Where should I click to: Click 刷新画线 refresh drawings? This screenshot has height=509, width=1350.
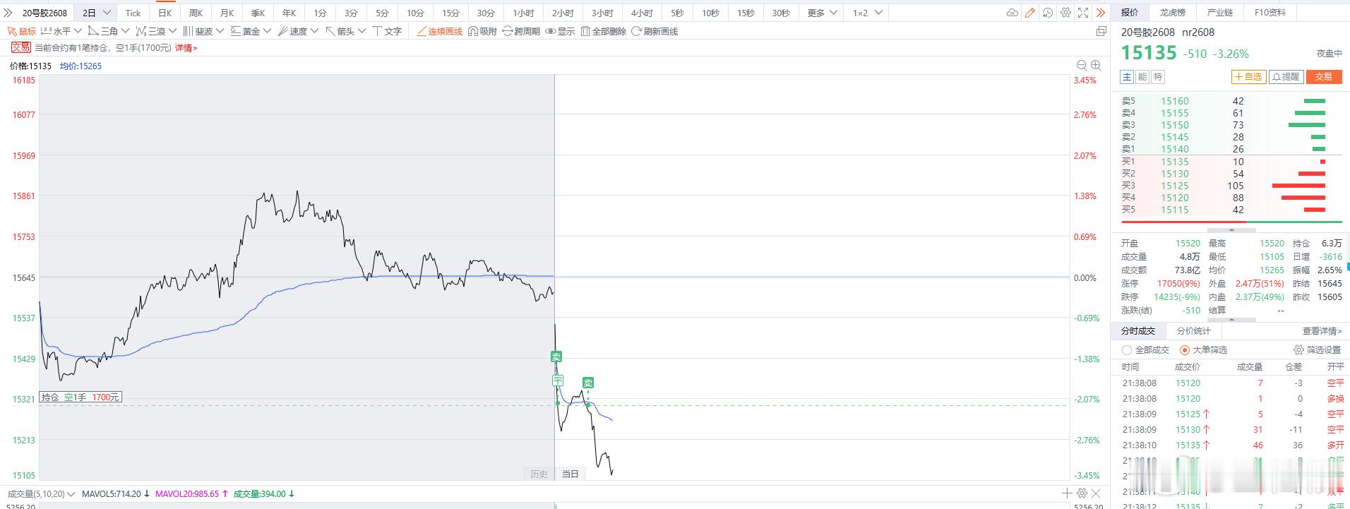655,31
